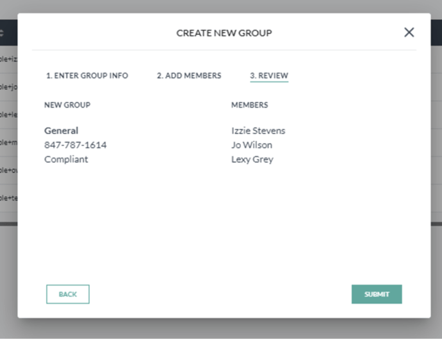Click the sort icon in the background table header
This screenshot has height=339, width=442.
[3, 32]
